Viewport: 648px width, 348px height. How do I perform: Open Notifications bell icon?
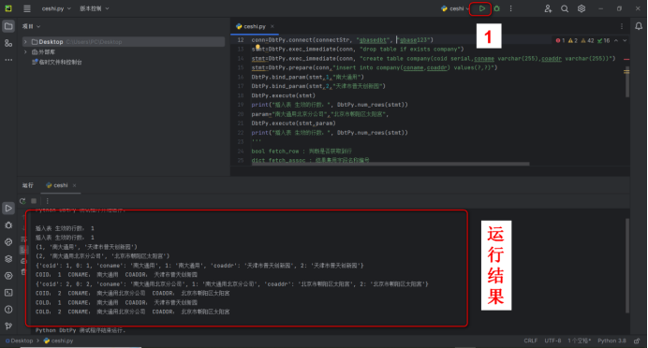[639, 26]
